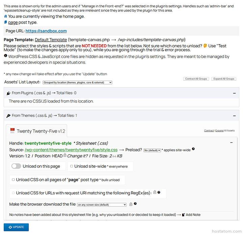
Task: Check the 'Unload site-wide' checkbox
Action: (71, 166)
